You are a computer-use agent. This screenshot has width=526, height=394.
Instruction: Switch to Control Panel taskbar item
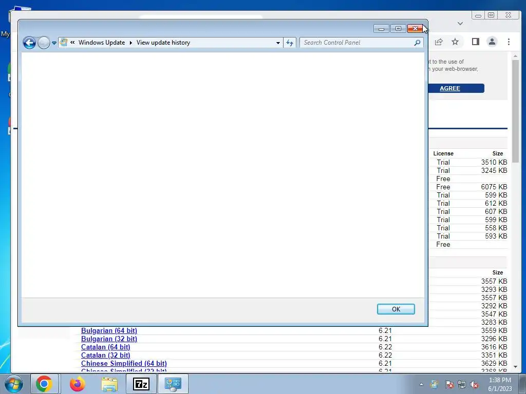tap(173, 384)
